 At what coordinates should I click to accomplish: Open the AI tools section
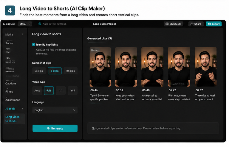point(10,109)
